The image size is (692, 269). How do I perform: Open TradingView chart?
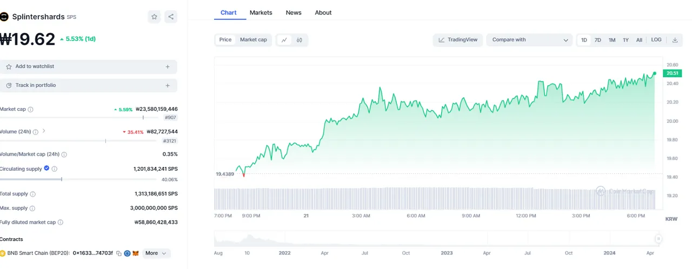pyautogui.click(x=458, y=40)
